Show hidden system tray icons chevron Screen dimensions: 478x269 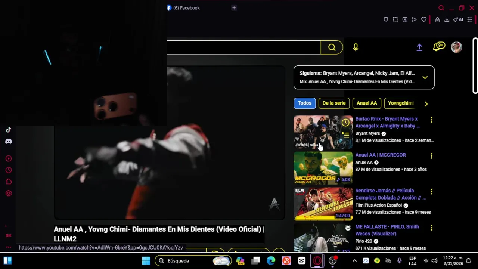(x=354, y=261)
